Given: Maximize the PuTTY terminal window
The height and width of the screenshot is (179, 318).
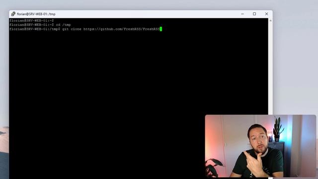Looking at the screenshot, I should (x=254, y=14).
